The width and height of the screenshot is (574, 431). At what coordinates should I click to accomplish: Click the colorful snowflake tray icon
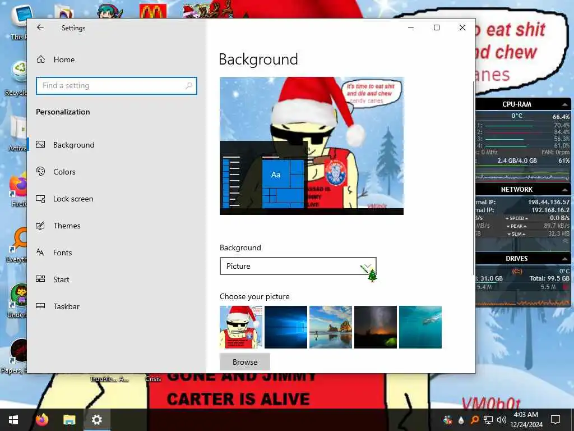point(448,420)
